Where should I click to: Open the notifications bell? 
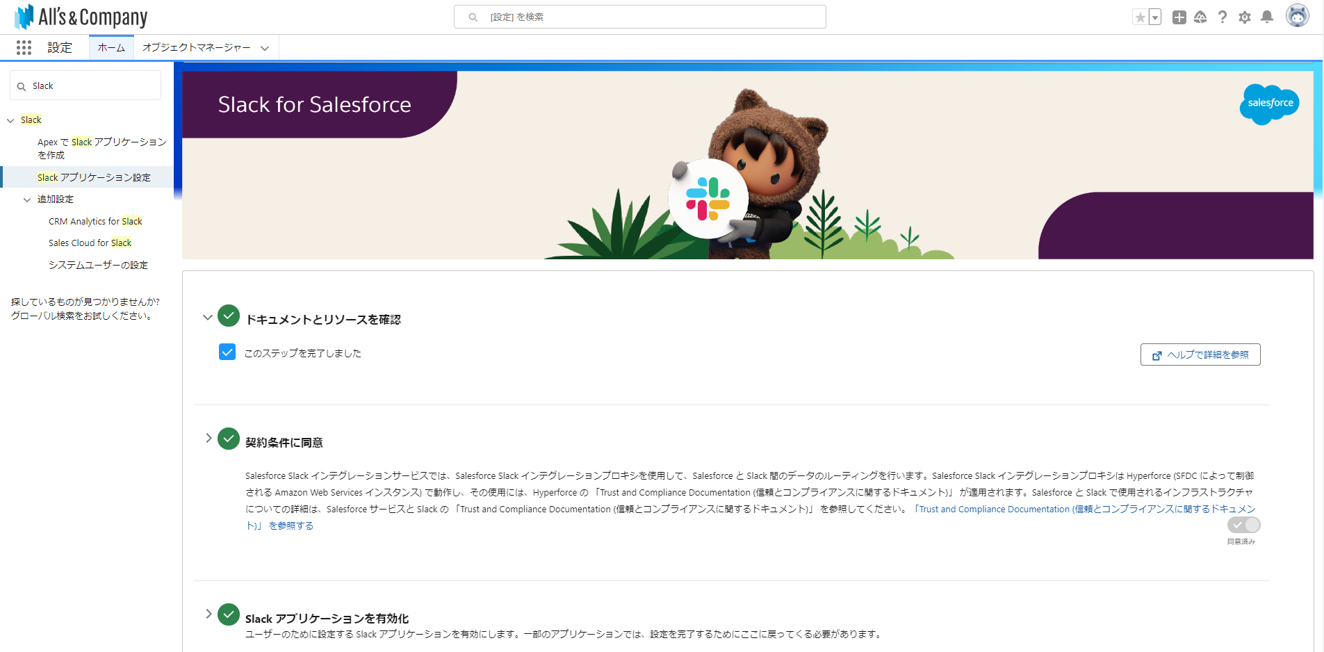click(x=1267, y=17)
